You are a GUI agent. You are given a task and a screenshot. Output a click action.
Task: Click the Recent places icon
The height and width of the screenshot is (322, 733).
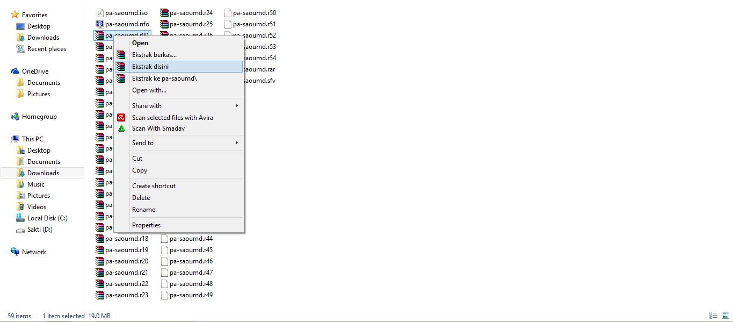pos(20,48)
